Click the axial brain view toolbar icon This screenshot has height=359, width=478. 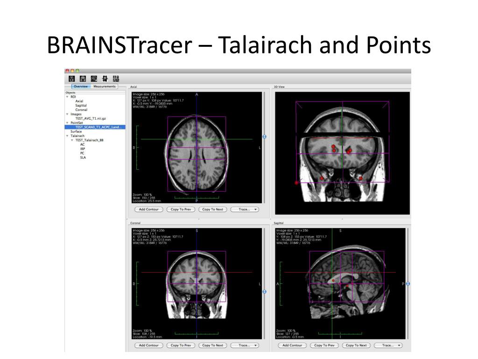coord(71,79)
